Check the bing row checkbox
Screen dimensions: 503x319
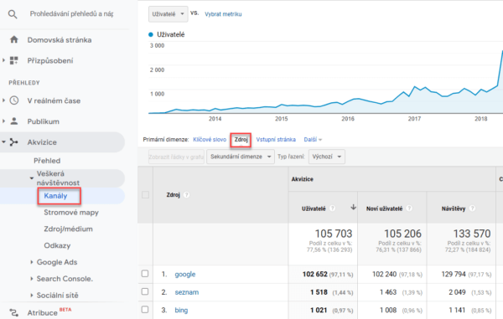tap(145, 310)
